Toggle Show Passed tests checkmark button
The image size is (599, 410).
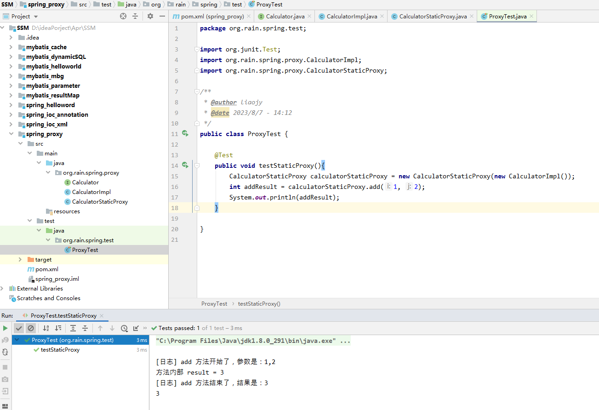19,328
